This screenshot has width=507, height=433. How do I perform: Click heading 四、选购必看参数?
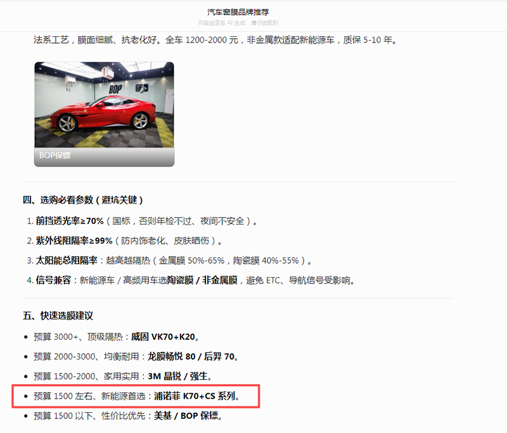click(83, 200)
